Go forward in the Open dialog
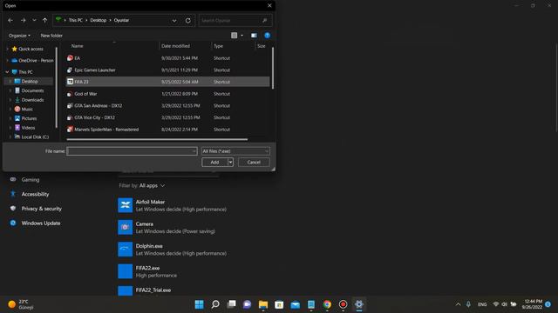The image size is (558, 313). [24, 21]
